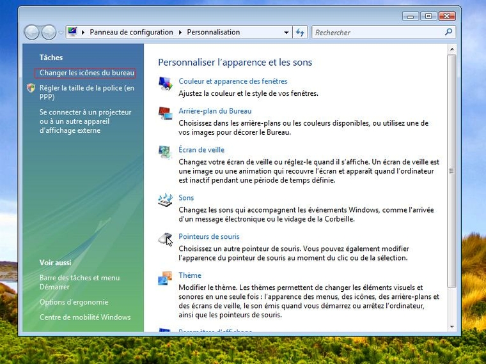
Task: Open Options d'ergonomie link
Action: tap(74, 302)
